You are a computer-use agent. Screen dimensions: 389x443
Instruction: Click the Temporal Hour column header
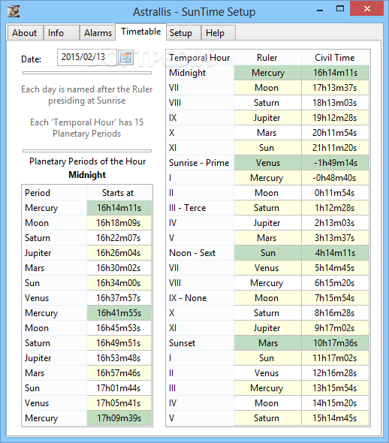pyautogui.click(x=200, y=58)
